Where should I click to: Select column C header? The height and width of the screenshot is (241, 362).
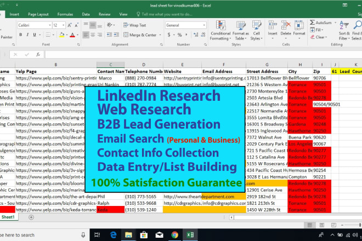pyautogui.click(x=111, y=65)
